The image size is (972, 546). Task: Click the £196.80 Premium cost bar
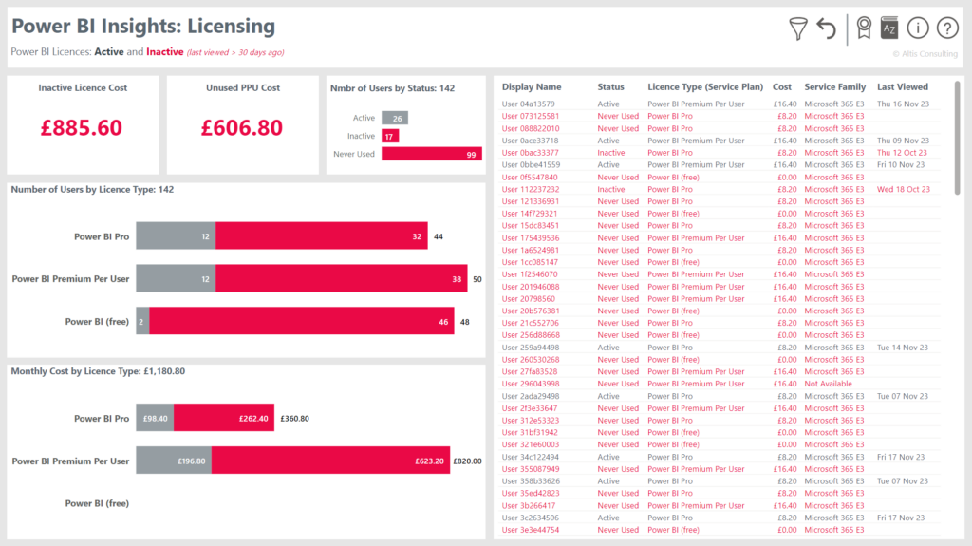point(174,461)
